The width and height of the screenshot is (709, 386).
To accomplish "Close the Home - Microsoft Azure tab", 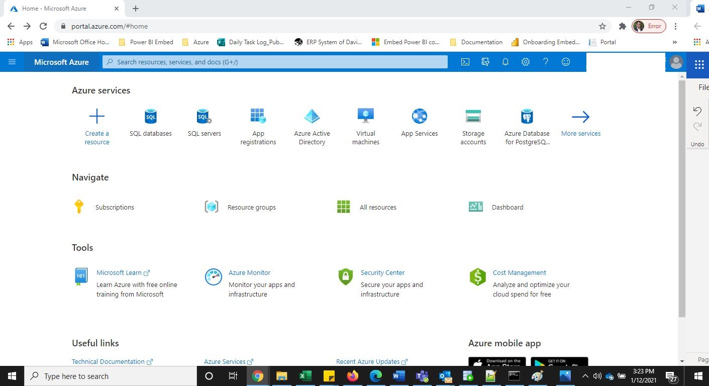I will click(x=116, y=9).
